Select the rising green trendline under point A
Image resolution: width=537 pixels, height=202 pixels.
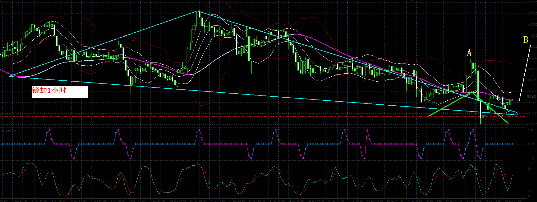click(450, 104)
